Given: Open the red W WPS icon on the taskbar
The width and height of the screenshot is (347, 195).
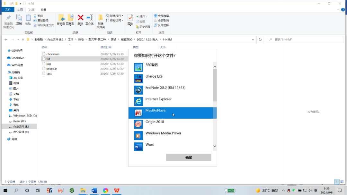Looking at the screenshot, I should tap(117, 191).
